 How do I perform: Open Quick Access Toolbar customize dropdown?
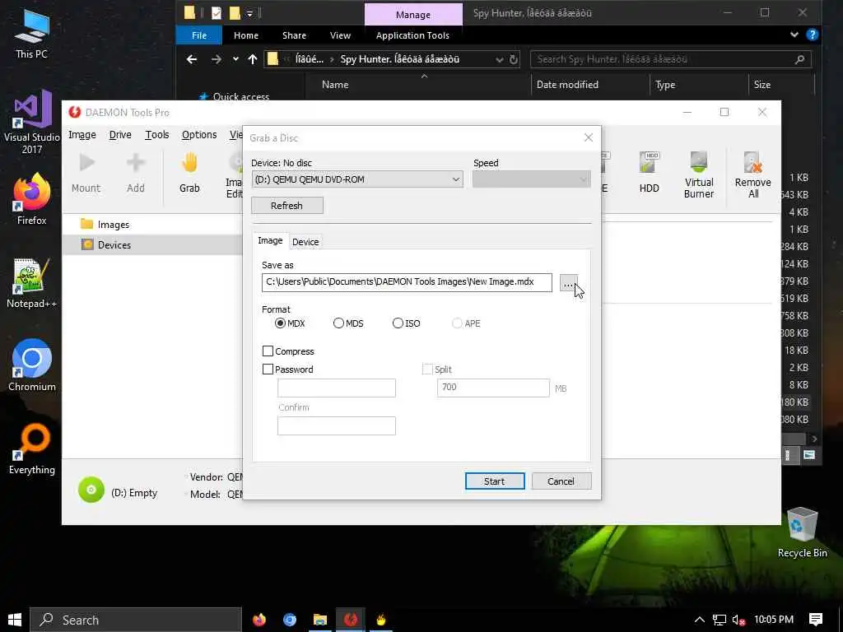point(250,13)
